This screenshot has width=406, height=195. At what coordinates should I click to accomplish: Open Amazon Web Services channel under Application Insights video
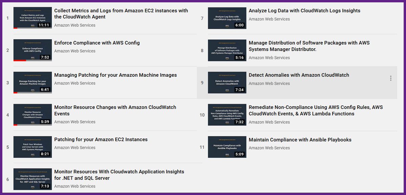click(75, 186)
